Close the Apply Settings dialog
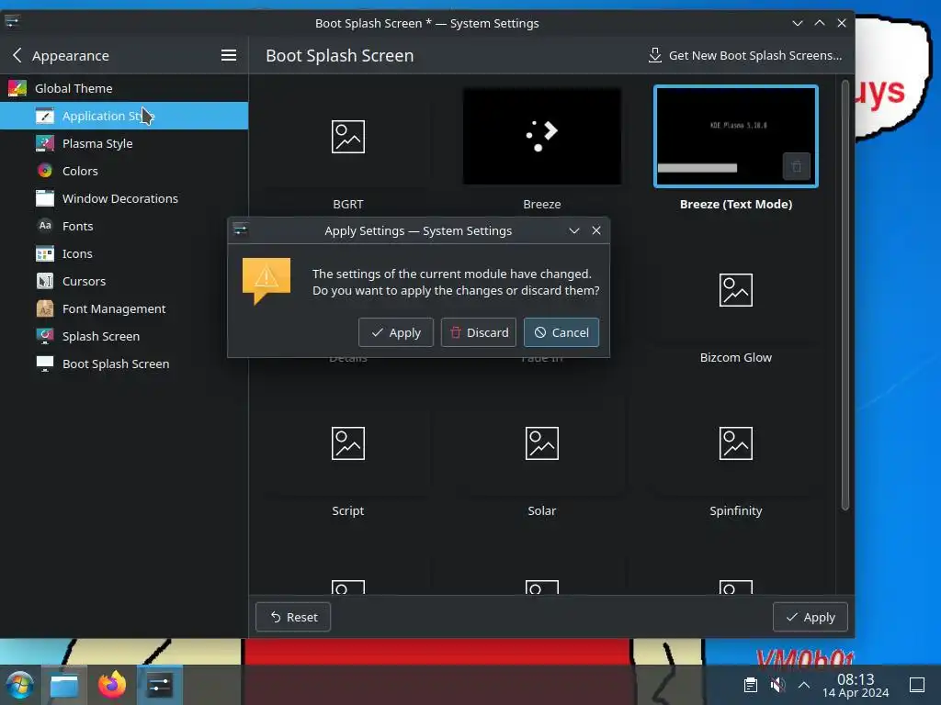The height and width of the screenshot is (705, 941). pos(595,230)
